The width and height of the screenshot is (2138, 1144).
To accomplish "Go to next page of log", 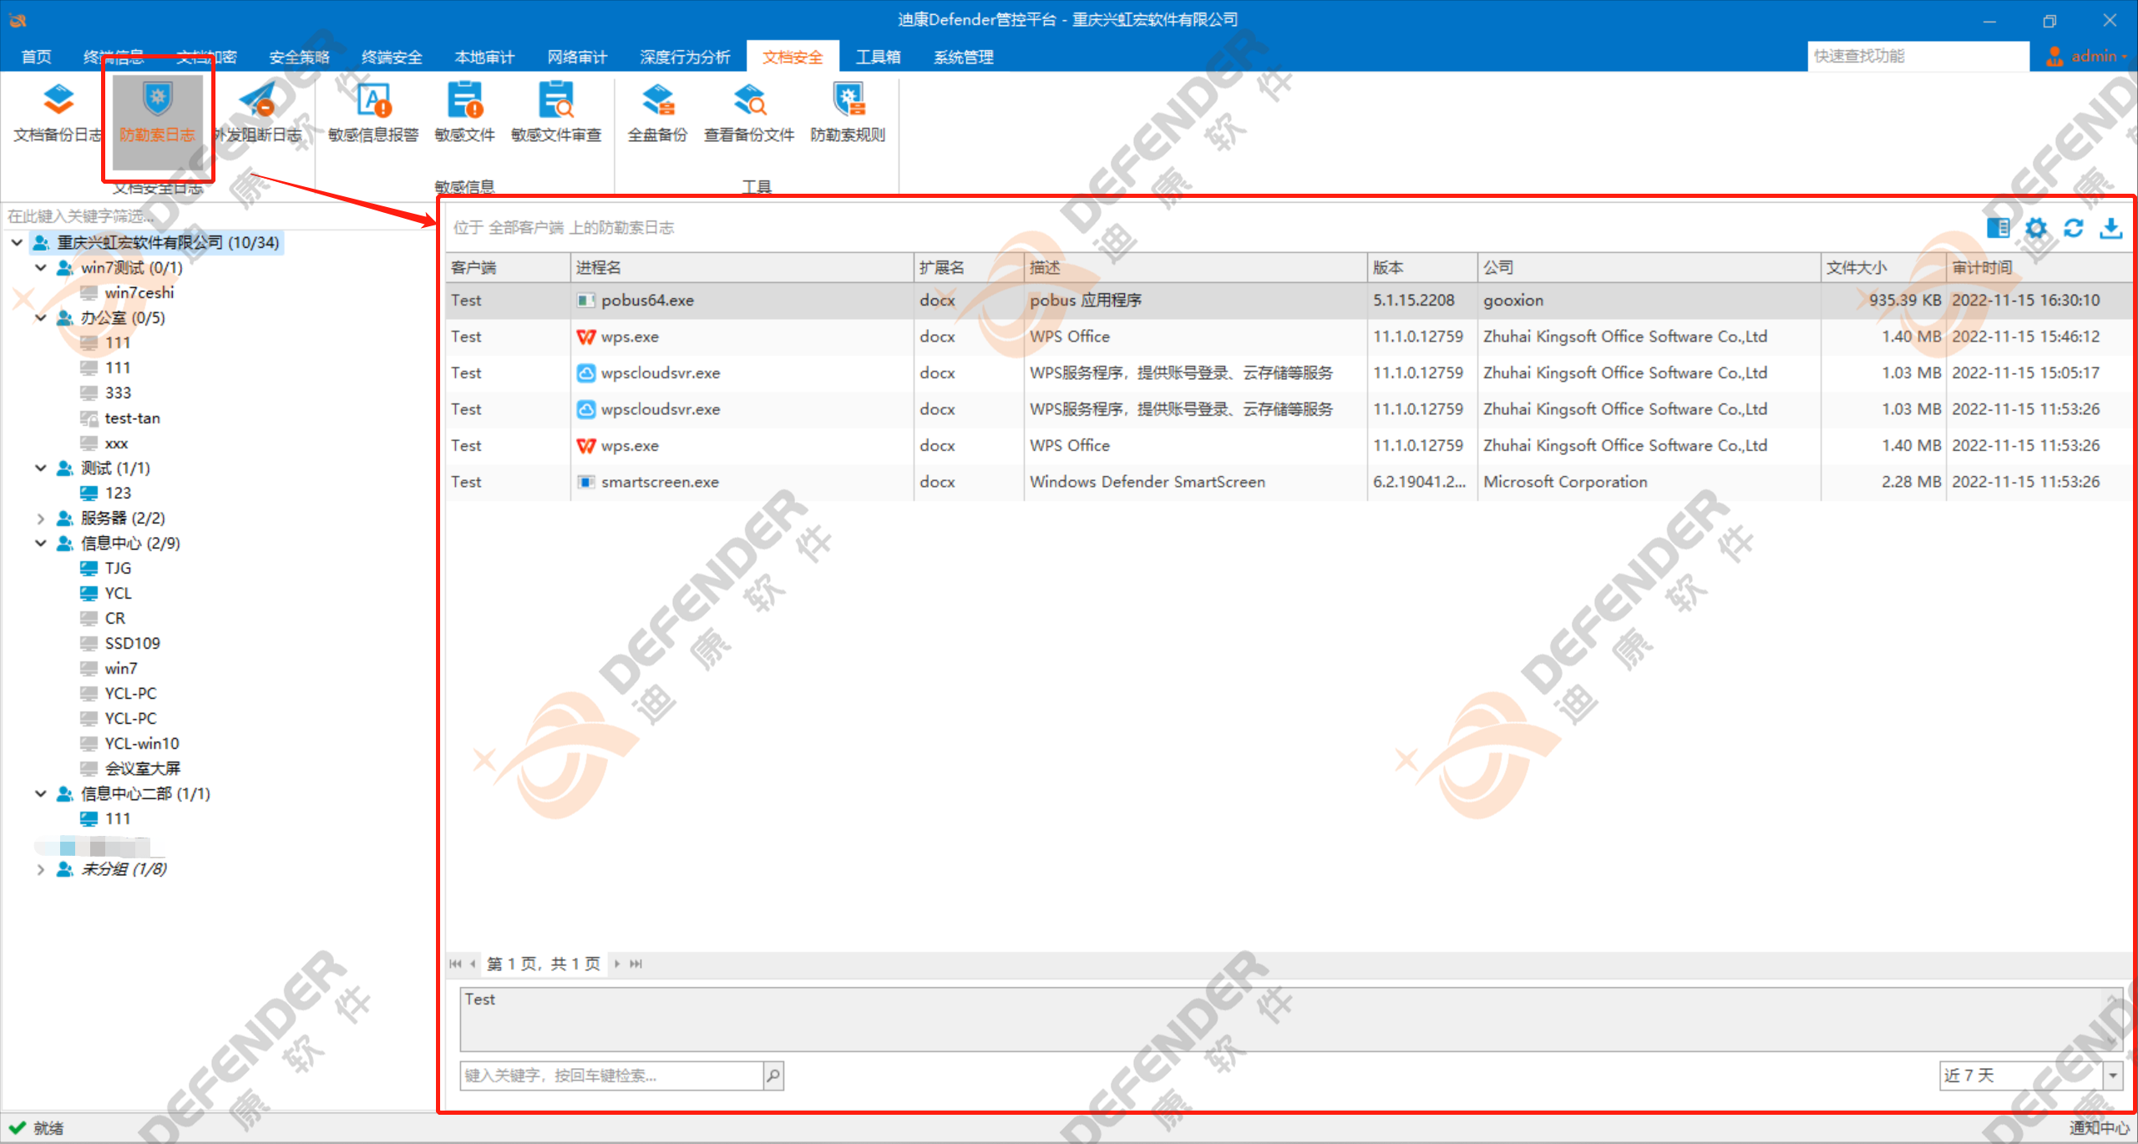I will tap(617, 964).
